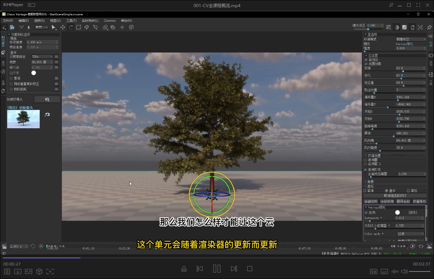Collapse the 当前相机选项 section
Screen dimensions: 434x279
click(9, 34)
